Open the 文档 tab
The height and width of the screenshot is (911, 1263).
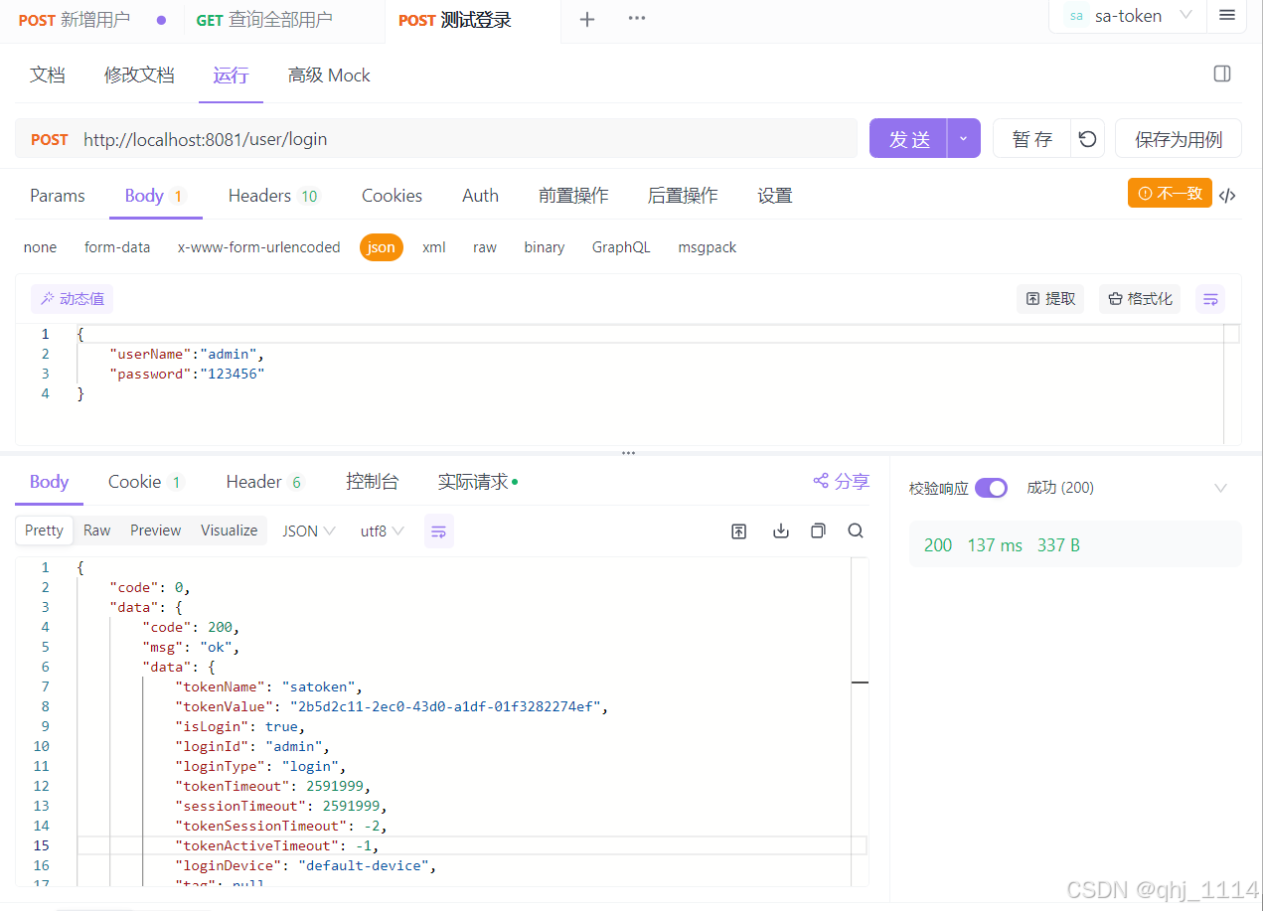(x=48, y=76)
